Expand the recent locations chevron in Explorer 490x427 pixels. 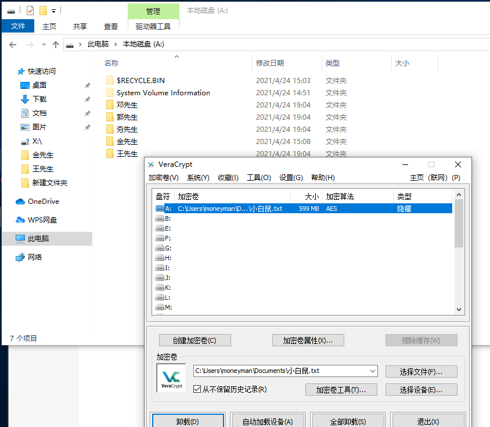[44, 45]
